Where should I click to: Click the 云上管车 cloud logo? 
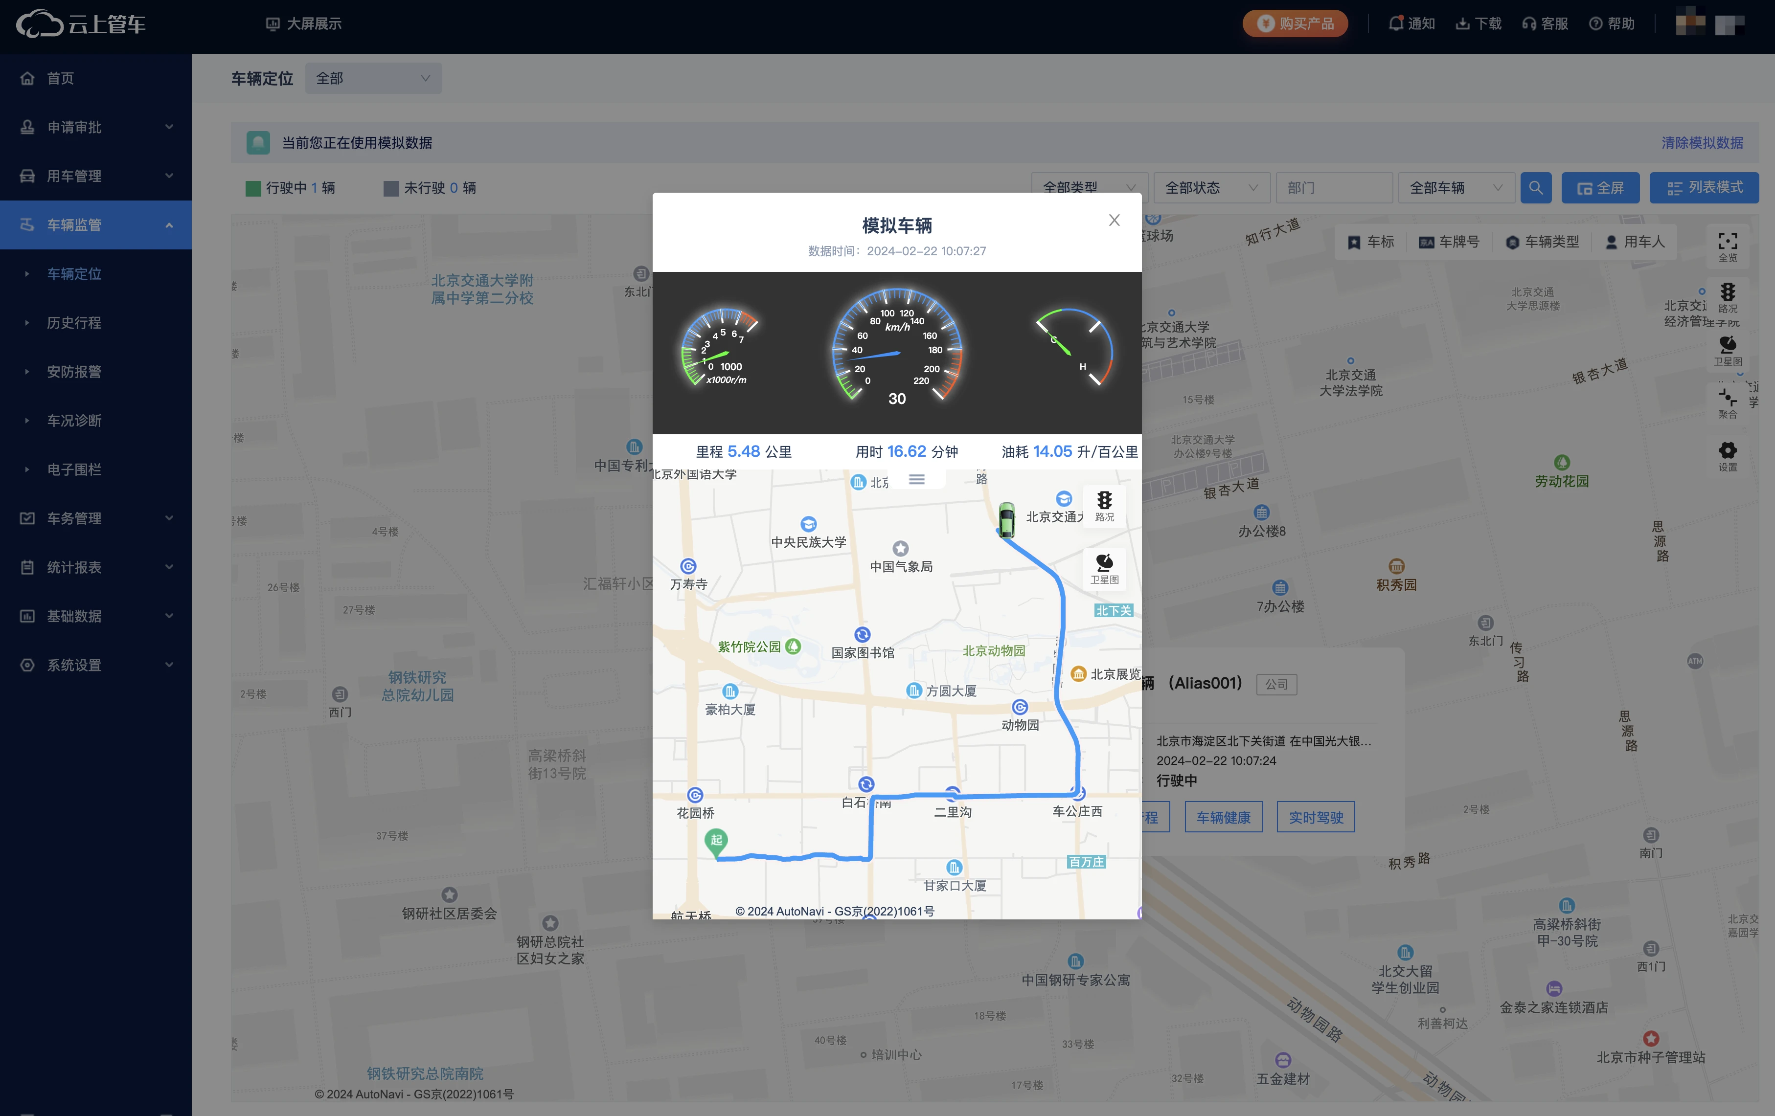pos(81,24)
